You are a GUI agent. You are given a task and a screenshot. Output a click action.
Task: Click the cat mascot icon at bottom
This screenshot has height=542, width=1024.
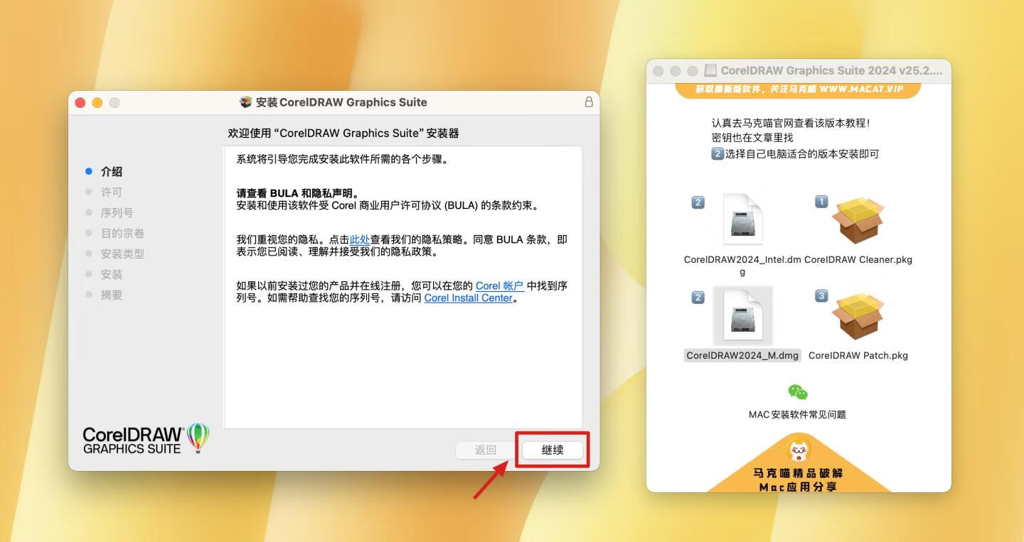coord(800,450)
